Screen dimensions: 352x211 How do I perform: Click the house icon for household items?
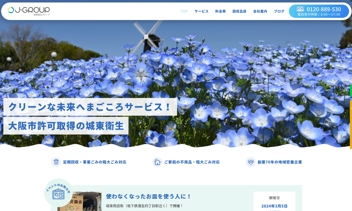[x=157, y=162]
